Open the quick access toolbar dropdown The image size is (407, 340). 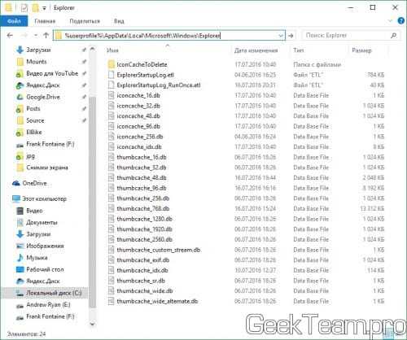pyautogui.click(x=44, y=9)
